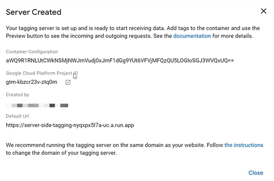The height and width of the screenshot is (181, 274).
Task: Follow the instructions link for domain change
Action: click(x=244, y=145)
